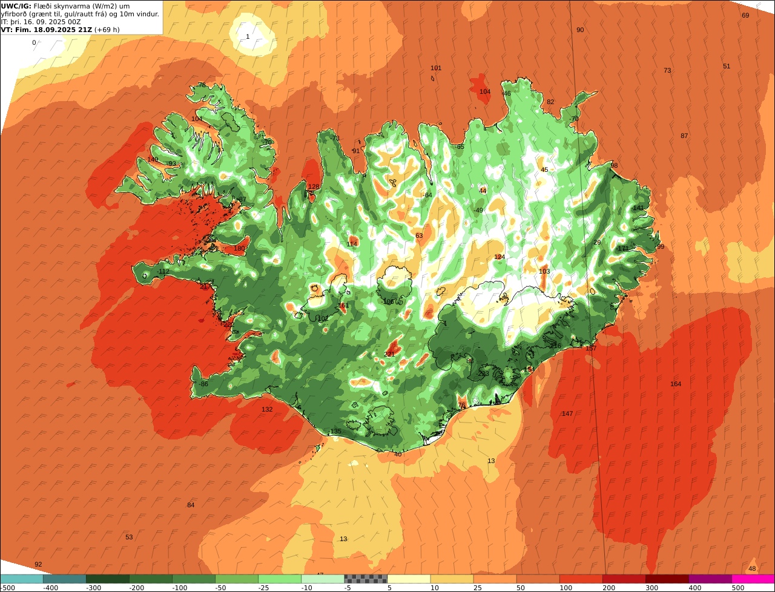This screenshot has height=592, width=775.
Task: Select the legend swatch between -200 and -100
Action: [x=151, y=579]
